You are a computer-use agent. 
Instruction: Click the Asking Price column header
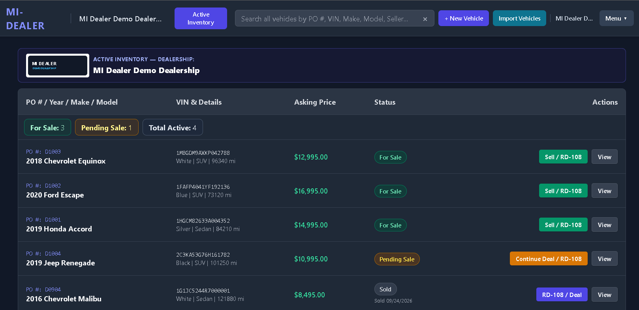(315, 102)
